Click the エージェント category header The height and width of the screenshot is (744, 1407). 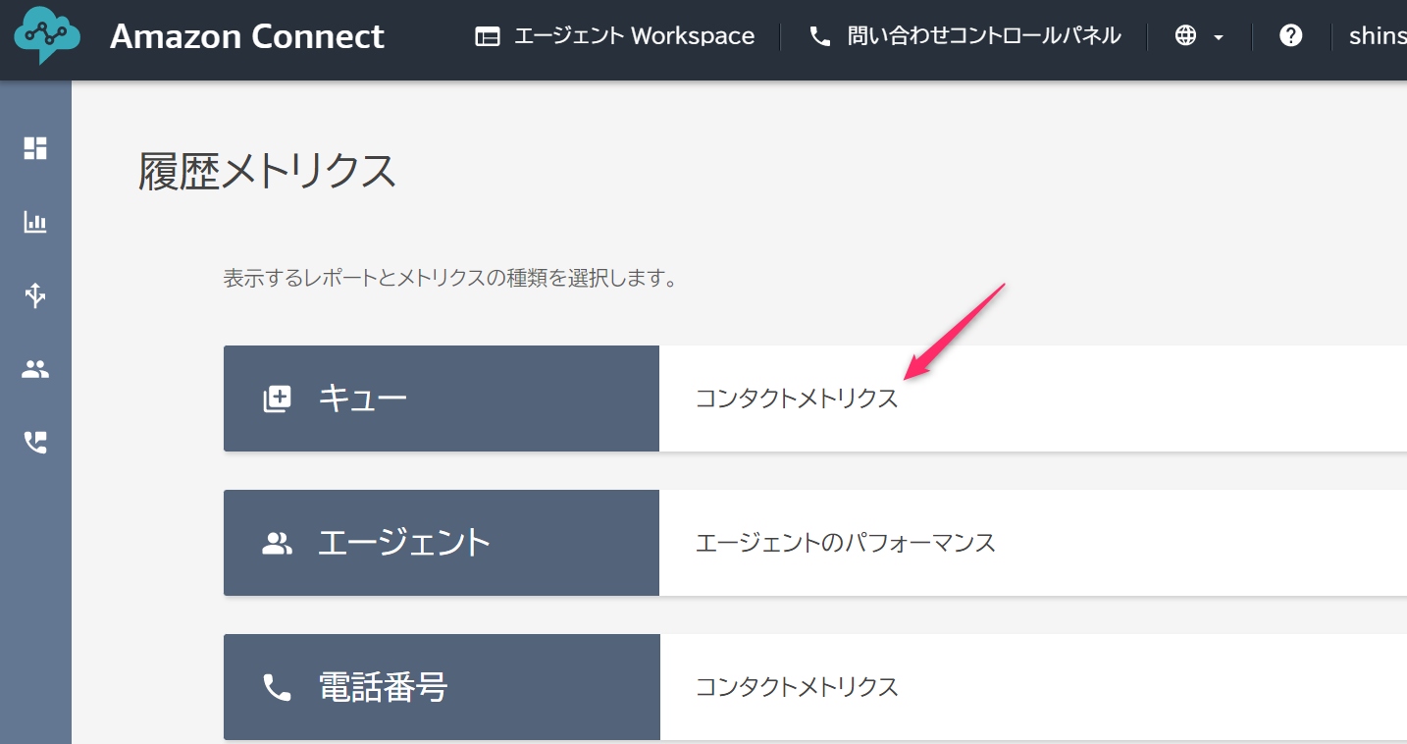(x=442, y=543)
